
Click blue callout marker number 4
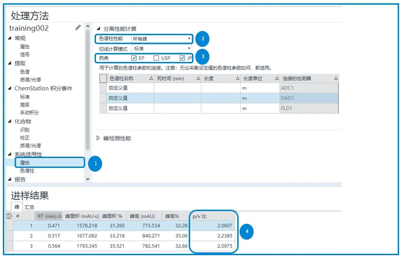pos(247,232)
